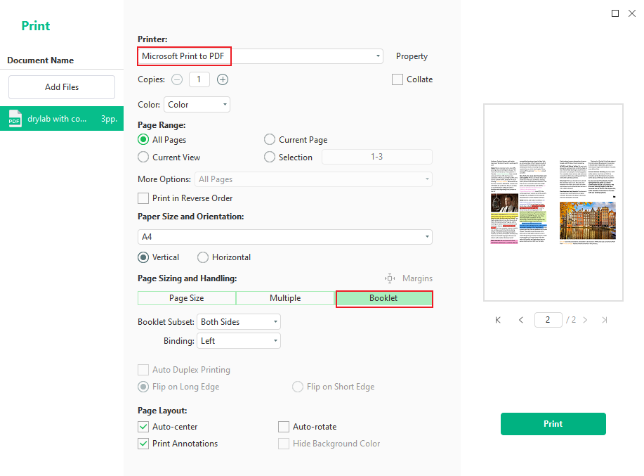This screenshot has height=476, width=644.
Task: Go to the first page in preview
Action: pyautogui.click(x=497, y=320)
